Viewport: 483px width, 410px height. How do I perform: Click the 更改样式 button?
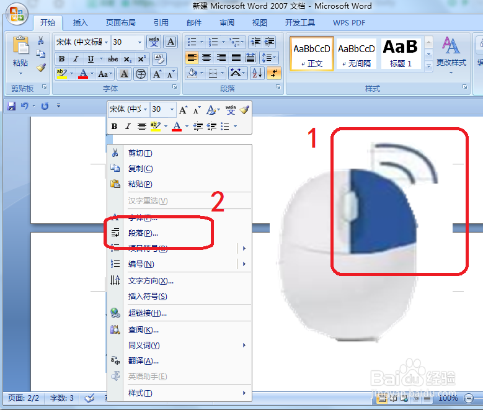451,55
